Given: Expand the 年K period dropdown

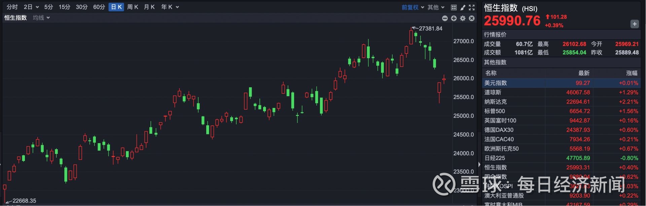Looking at the screenshot, I should (170, 7).
